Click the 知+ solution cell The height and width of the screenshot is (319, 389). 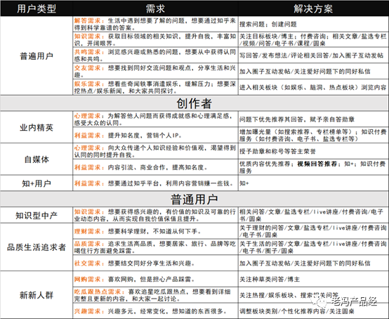[313, 183]
